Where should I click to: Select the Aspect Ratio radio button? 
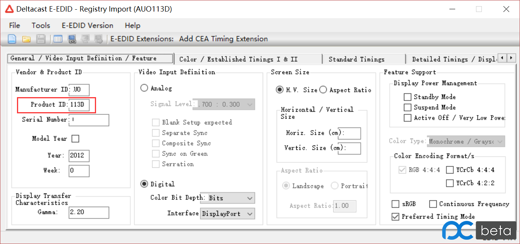coord(323,89)
